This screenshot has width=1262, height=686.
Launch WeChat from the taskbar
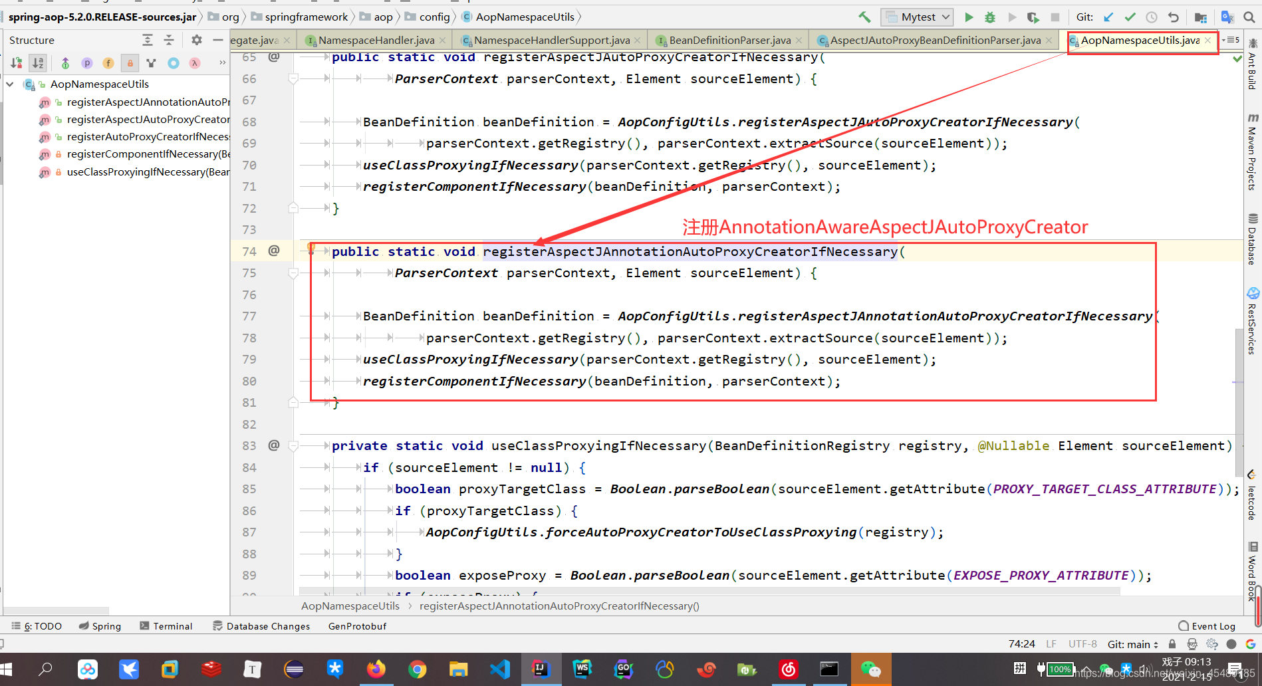(871, 669)
